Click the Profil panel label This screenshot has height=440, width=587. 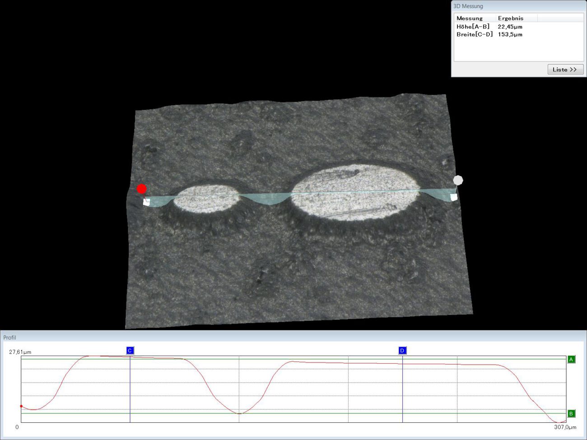pos(9,338)
